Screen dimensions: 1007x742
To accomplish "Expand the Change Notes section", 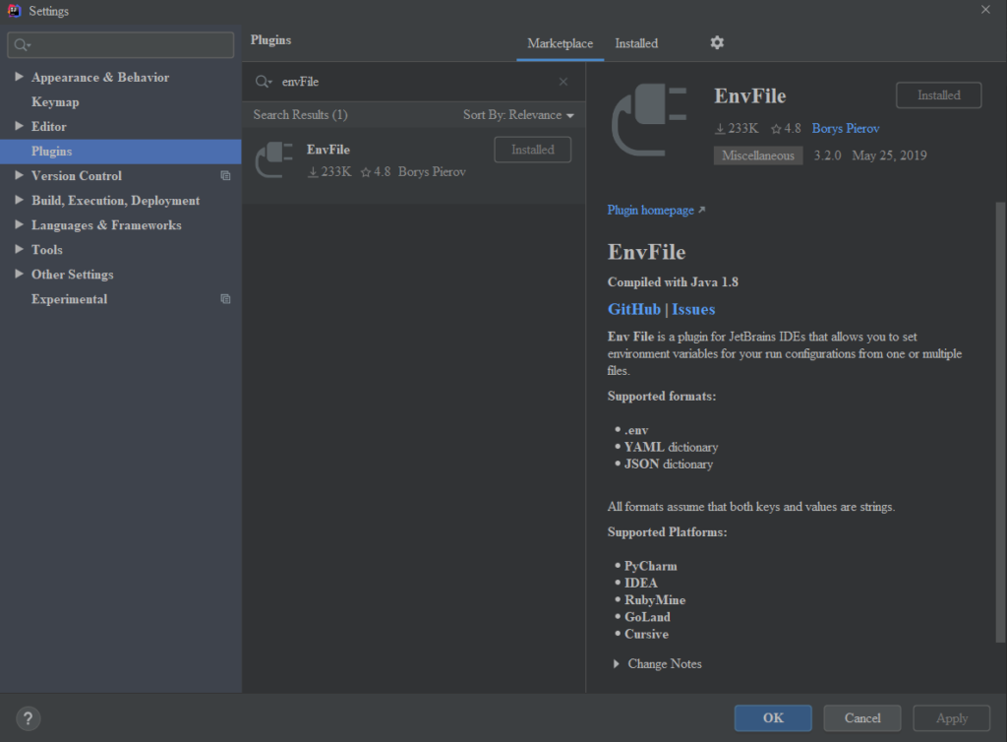I will pyautogui.click(x=617, y=663).
